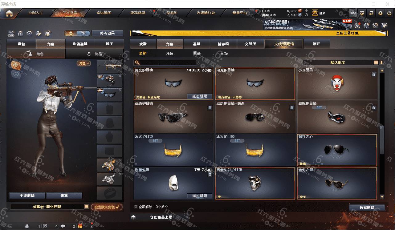
Task: Go to the home lobby icon
Action: pos(9,13)
